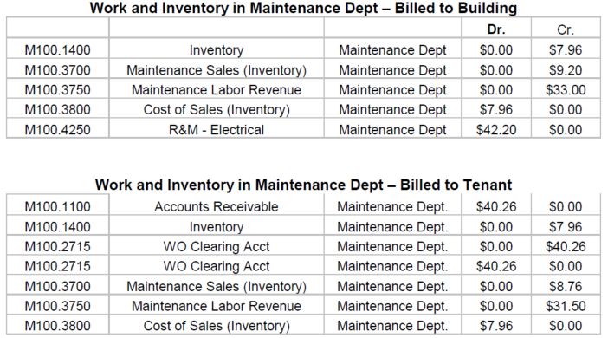Click account M100.4250 in the first table

(x=57, y=130)
